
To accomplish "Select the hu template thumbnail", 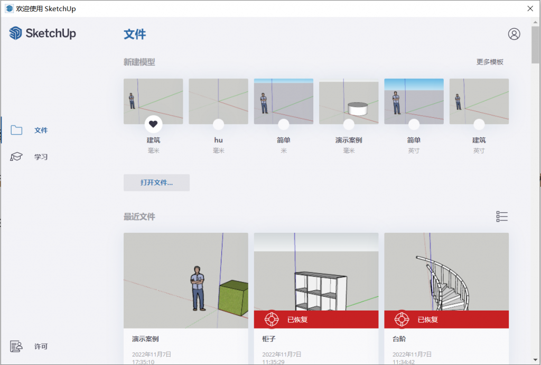I will (218, 101).
